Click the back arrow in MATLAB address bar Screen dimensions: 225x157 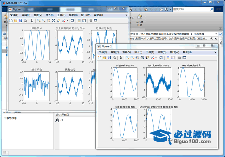click(4, 34)
